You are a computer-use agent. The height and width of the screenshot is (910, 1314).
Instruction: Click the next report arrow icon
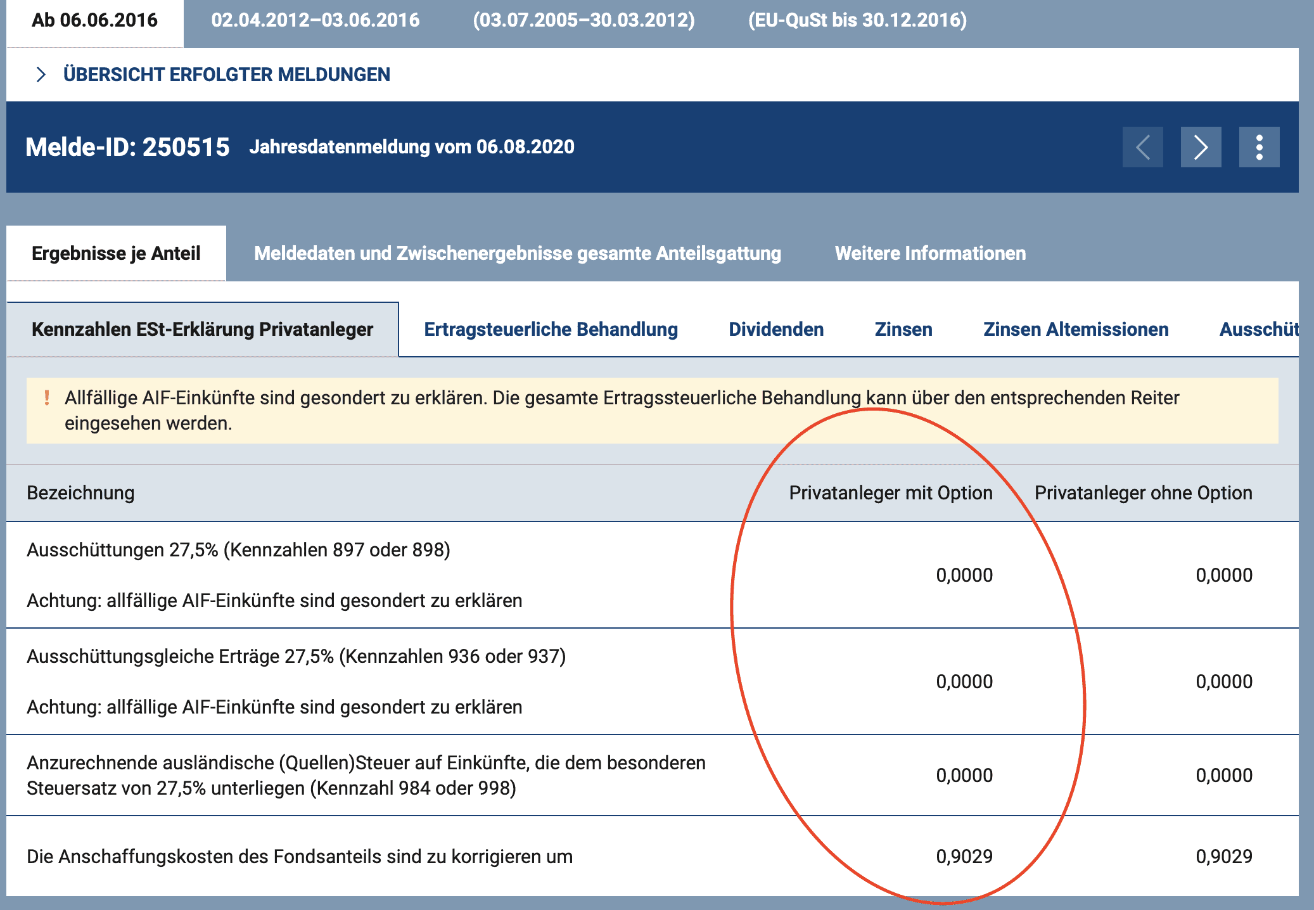point(1201,147)
